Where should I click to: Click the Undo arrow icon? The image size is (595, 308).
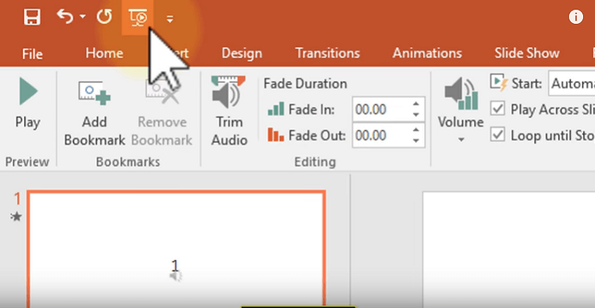click(x=65, y=16)
